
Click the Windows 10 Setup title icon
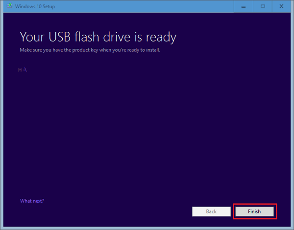pyautogui.click(x=9, y=6)
